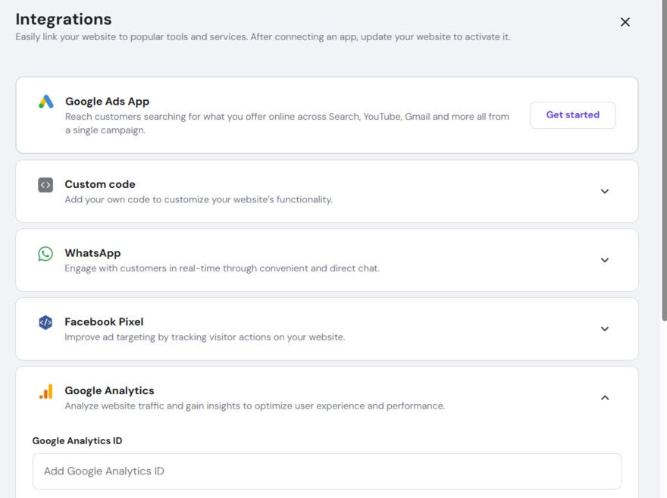667x498 pixels.
Task: Get started with Google Ads App
Action: click(572, 114)
